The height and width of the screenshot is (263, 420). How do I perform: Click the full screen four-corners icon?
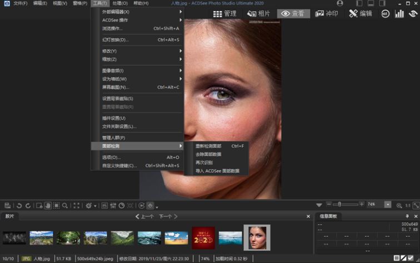[x=76, y=205]
